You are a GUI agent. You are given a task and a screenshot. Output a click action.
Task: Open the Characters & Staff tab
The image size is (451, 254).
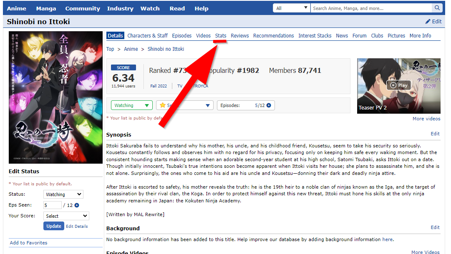[x=148, y=36]
